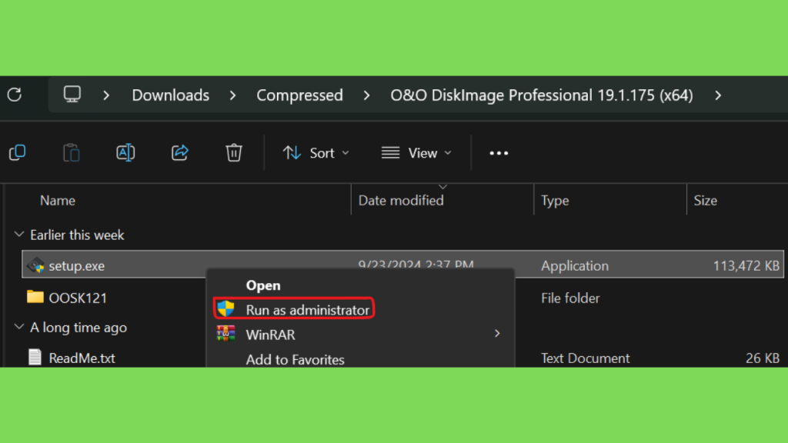This screenshot has height=443, width=788.
Task: Select Open in the context menu
Action: point(263,285)
